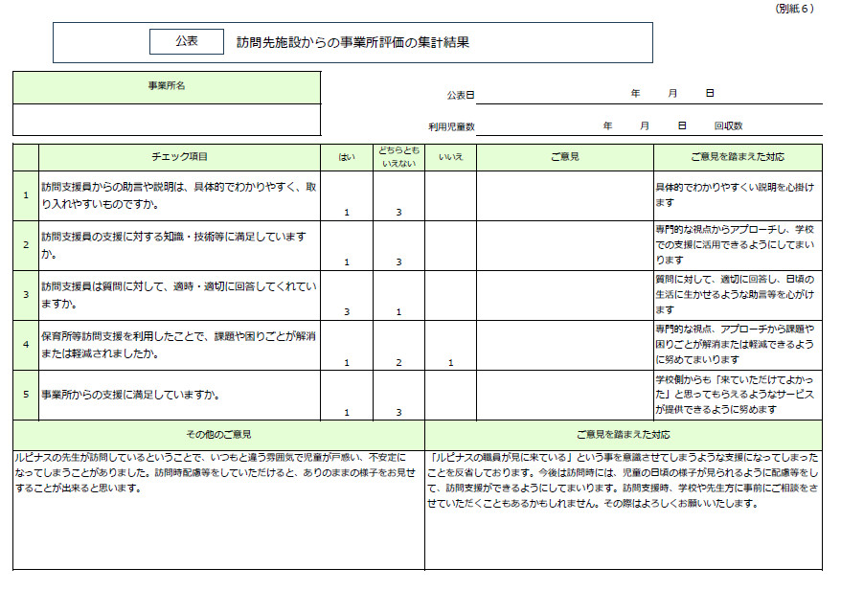This screenshot has width=841, height=591.
Task: Select the いいえ count in row 4
Action: pyautogui.click(x=450, y=362)
